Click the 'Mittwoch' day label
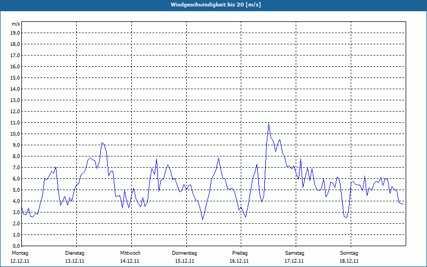Screen dimensions: 427x267 coord(130,253)
